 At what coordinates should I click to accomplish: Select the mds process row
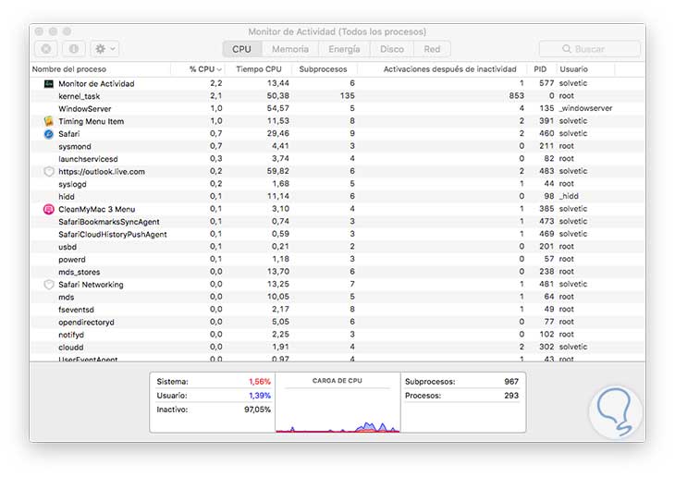[337, 297]
